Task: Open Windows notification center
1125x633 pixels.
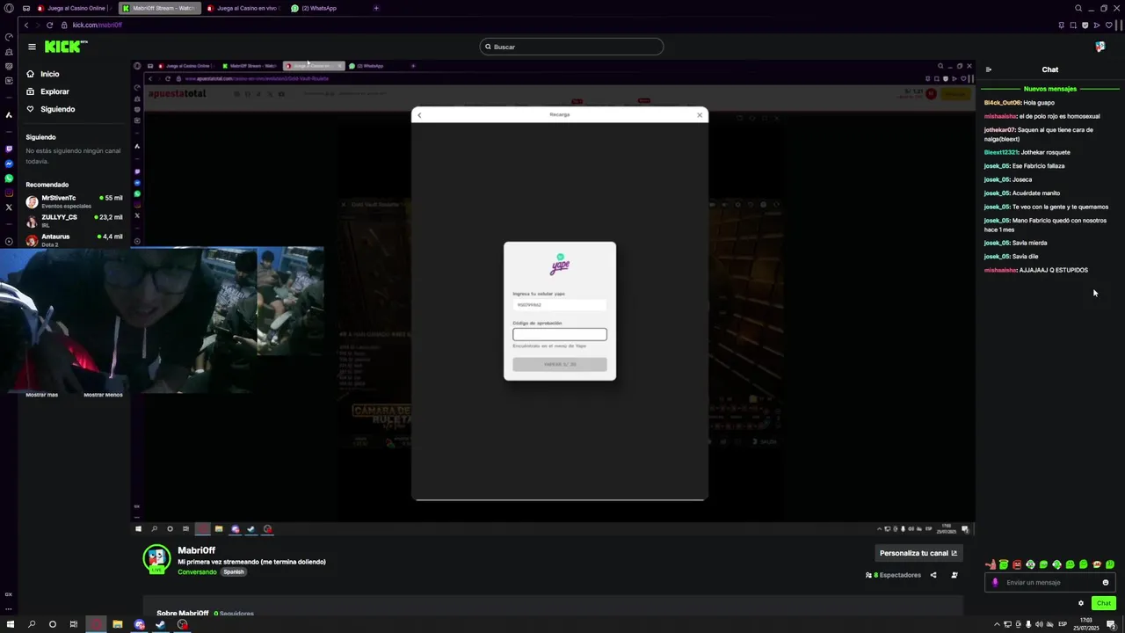Action: 1111,624
